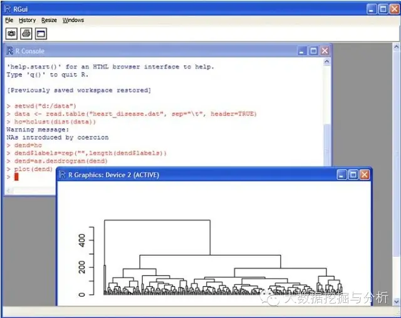401x318 pixels.
Task: Click the plot(dend) command line
Action: (29, 169)
